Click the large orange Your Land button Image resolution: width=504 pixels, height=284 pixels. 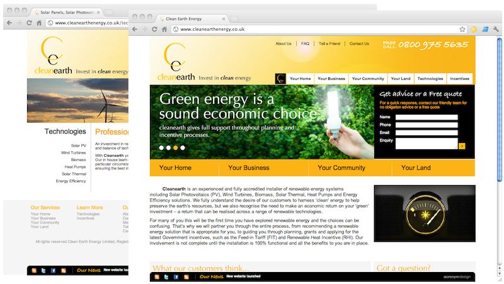point(433,168)
